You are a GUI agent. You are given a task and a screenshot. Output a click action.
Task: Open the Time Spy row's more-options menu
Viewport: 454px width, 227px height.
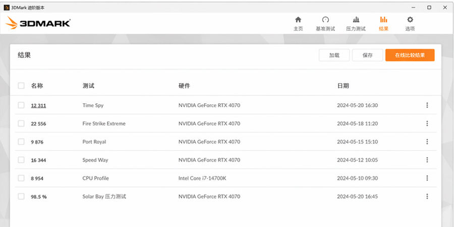tap(427, 105)
